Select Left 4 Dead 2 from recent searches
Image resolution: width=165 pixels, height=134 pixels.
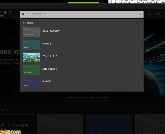point(50,69)
